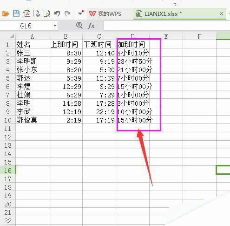
Task: Click the 22:19 end time cell
Action: (x=99, y=112)
